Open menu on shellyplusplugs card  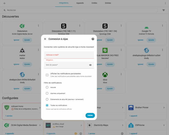click(163, 50)
